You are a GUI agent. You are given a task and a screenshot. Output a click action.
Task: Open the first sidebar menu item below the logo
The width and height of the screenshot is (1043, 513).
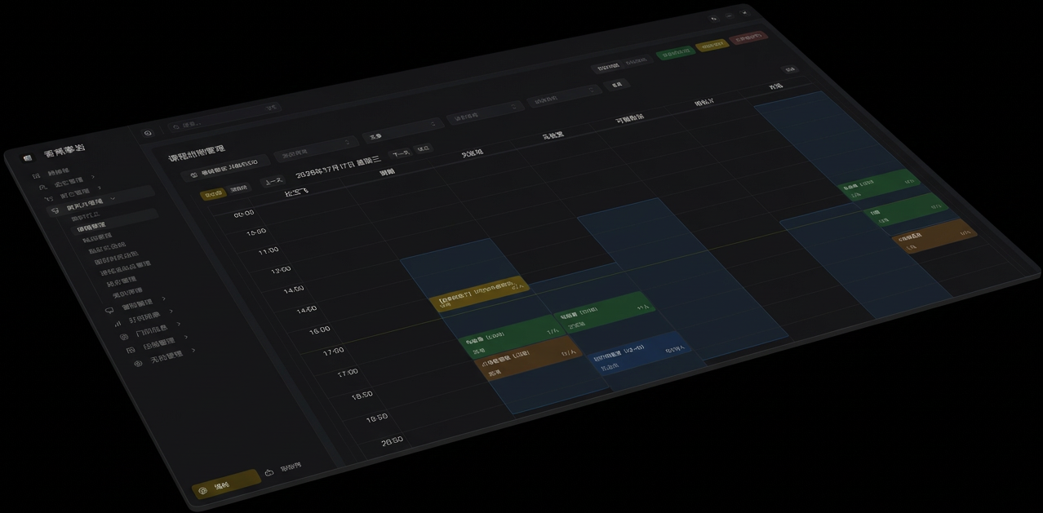pos(57,173)
